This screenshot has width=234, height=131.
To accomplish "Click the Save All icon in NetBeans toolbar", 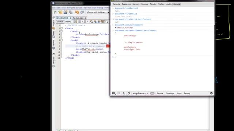I will pos(71,12).
